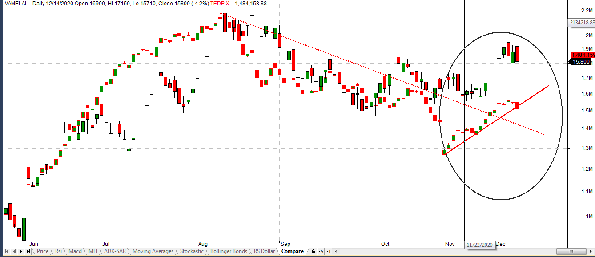Go to the Stockastic tab

click(192, 252)
